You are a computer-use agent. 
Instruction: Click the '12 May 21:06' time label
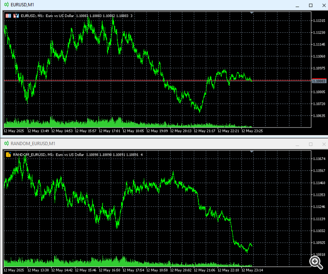point(204,270)
